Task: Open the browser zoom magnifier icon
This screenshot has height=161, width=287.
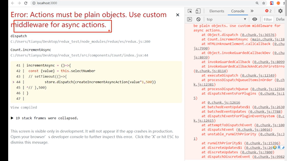Action: pos(257,3)
